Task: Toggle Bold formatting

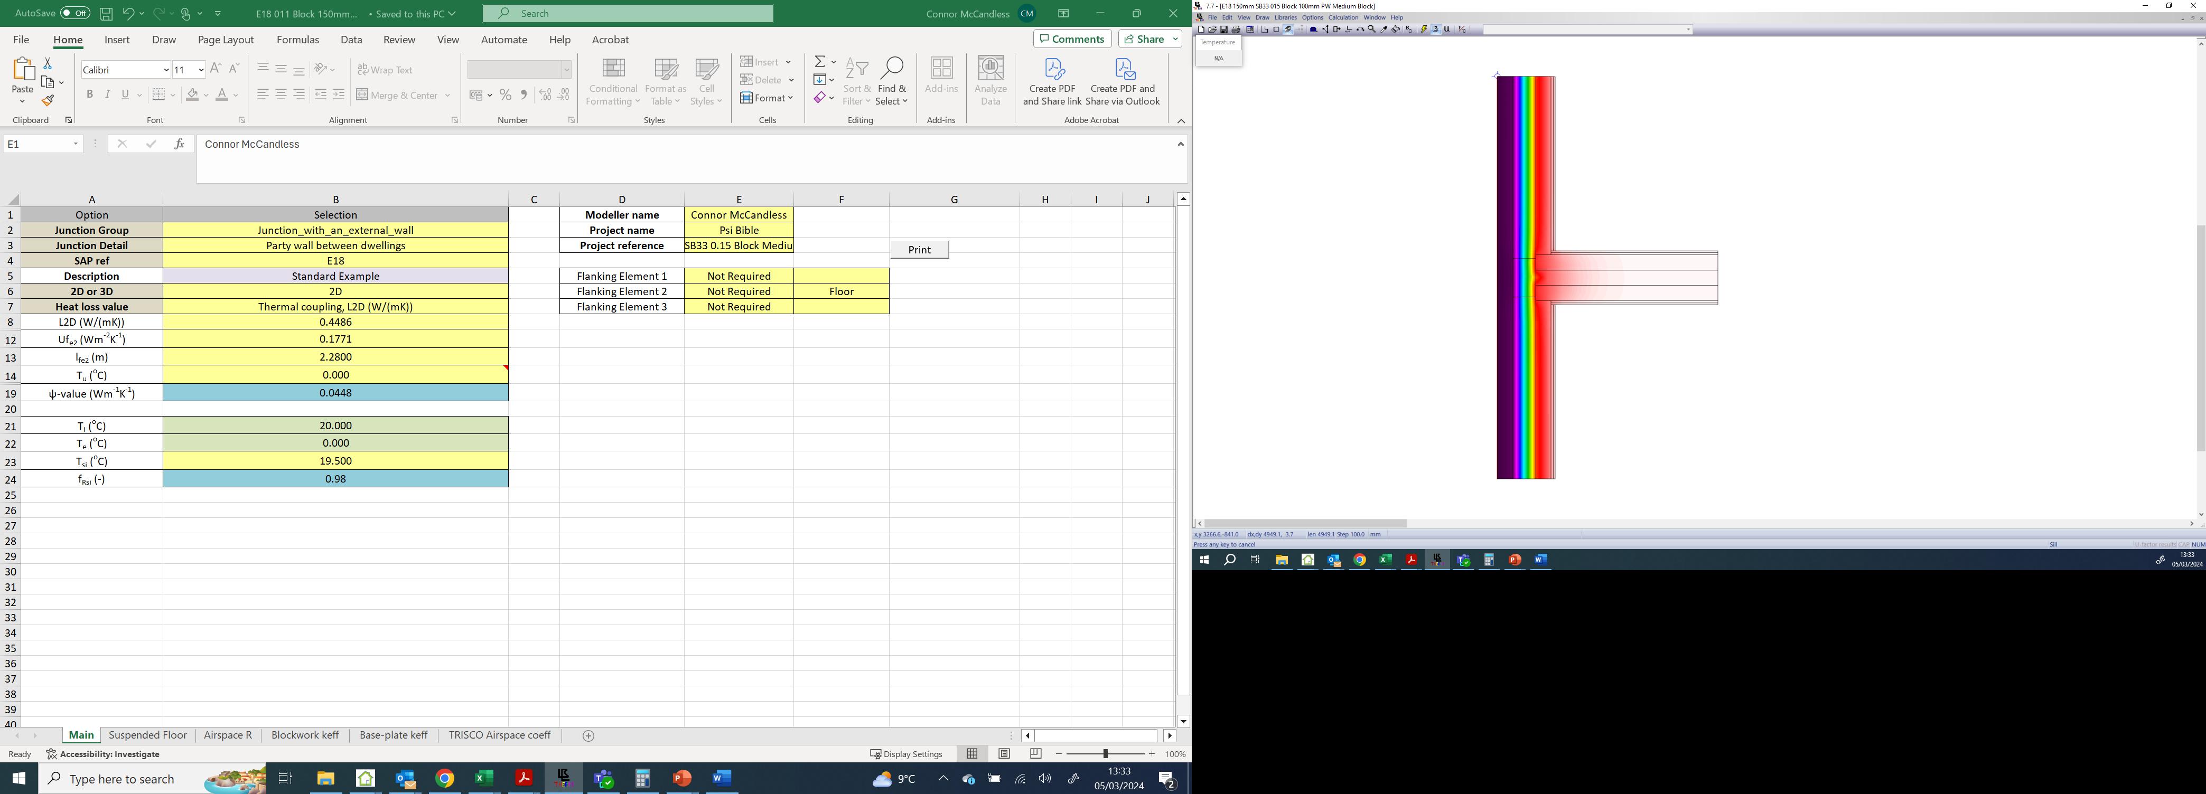Action: click(x=89, y=94)
